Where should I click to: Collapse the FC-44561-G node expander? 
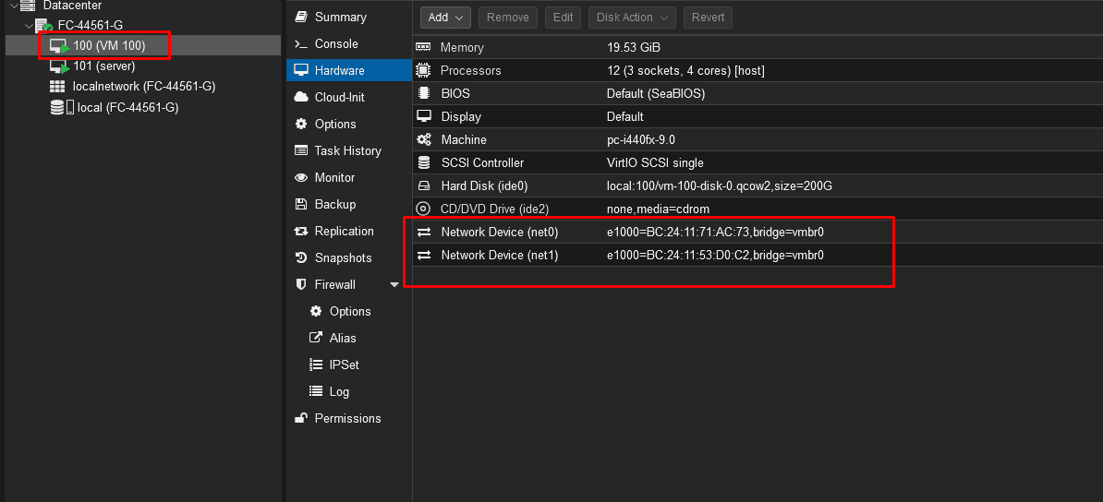click(x=29, y=25)
